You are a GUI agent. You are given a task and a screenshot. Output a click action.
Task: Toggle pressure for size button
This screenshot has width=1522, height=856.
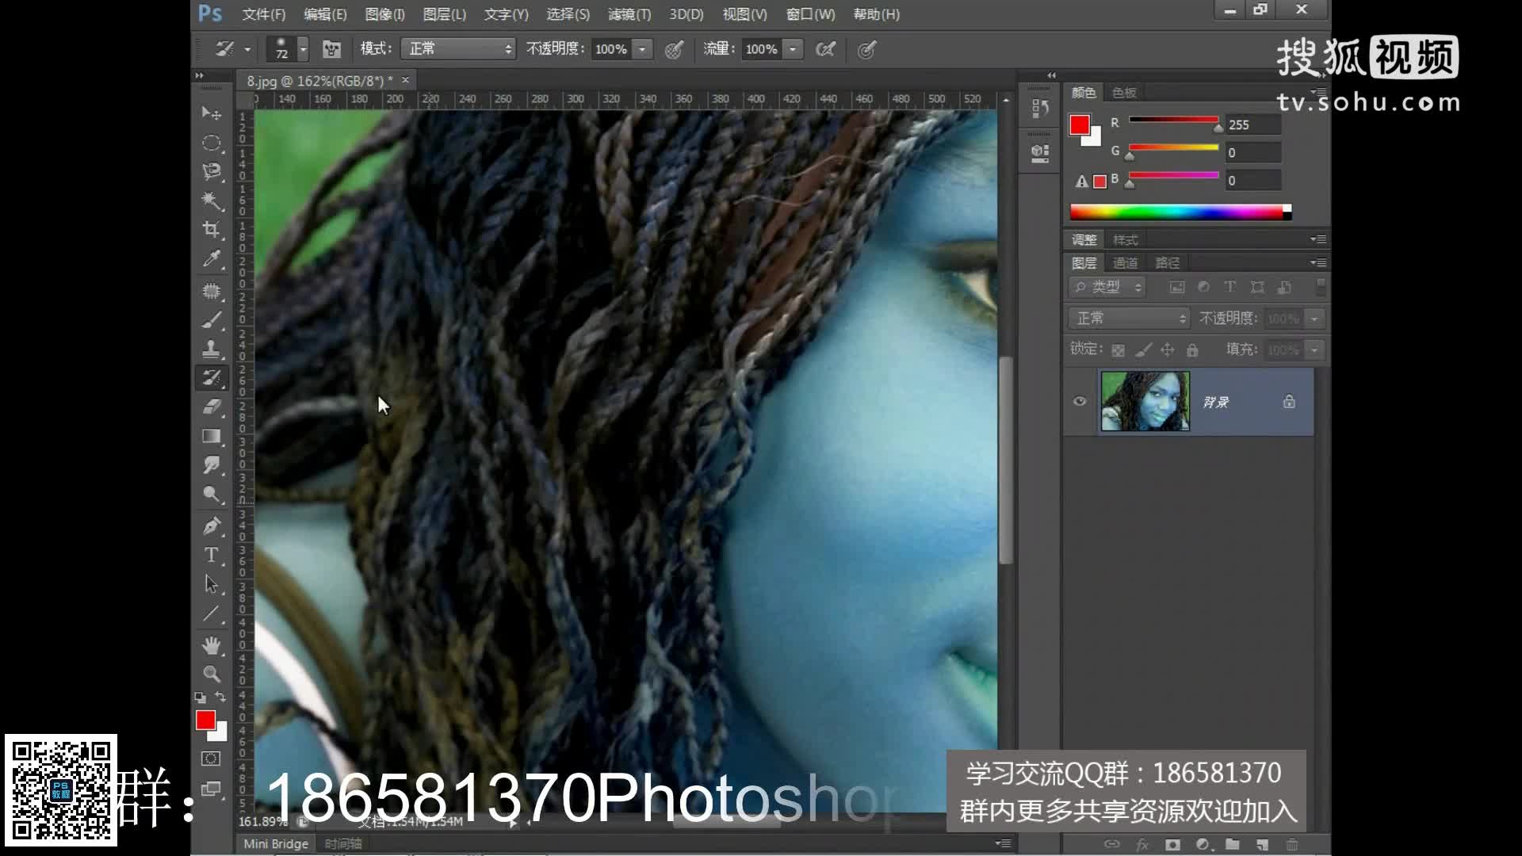pos(866,49)
